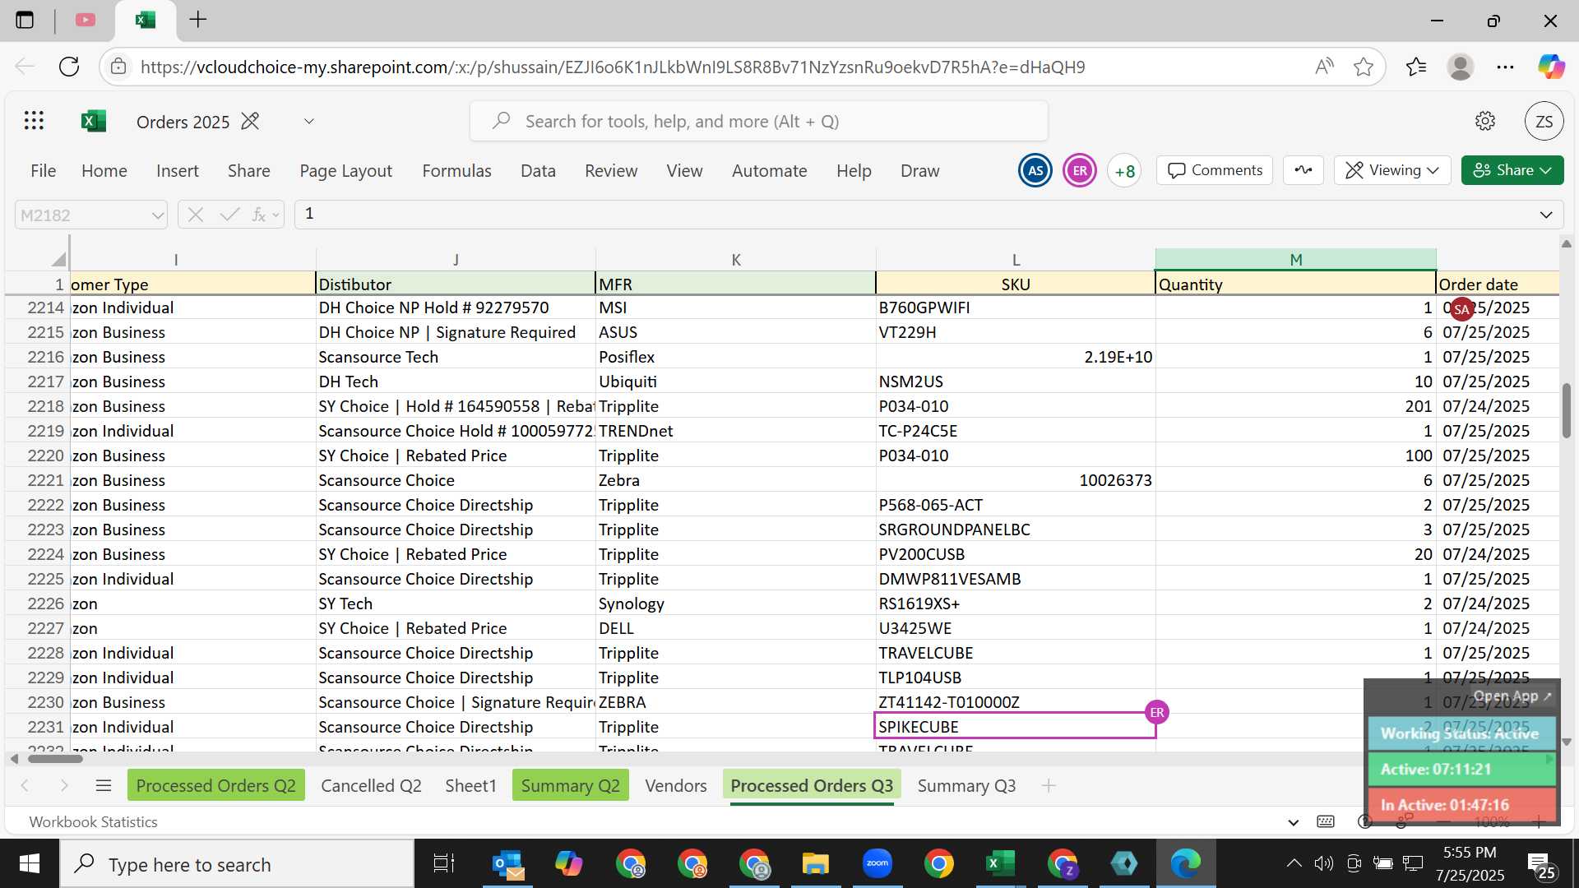1579x888 pixels.
Task: Click the AS collaborator avatar
Action: [1035, 171]
